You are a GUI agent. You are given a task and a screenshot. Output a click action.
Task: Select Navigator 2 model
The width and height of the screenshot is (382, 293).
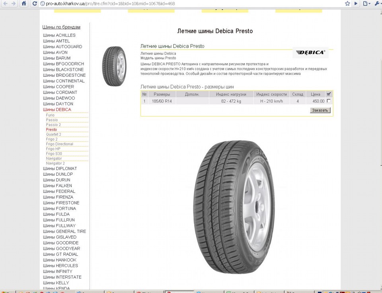55,163
